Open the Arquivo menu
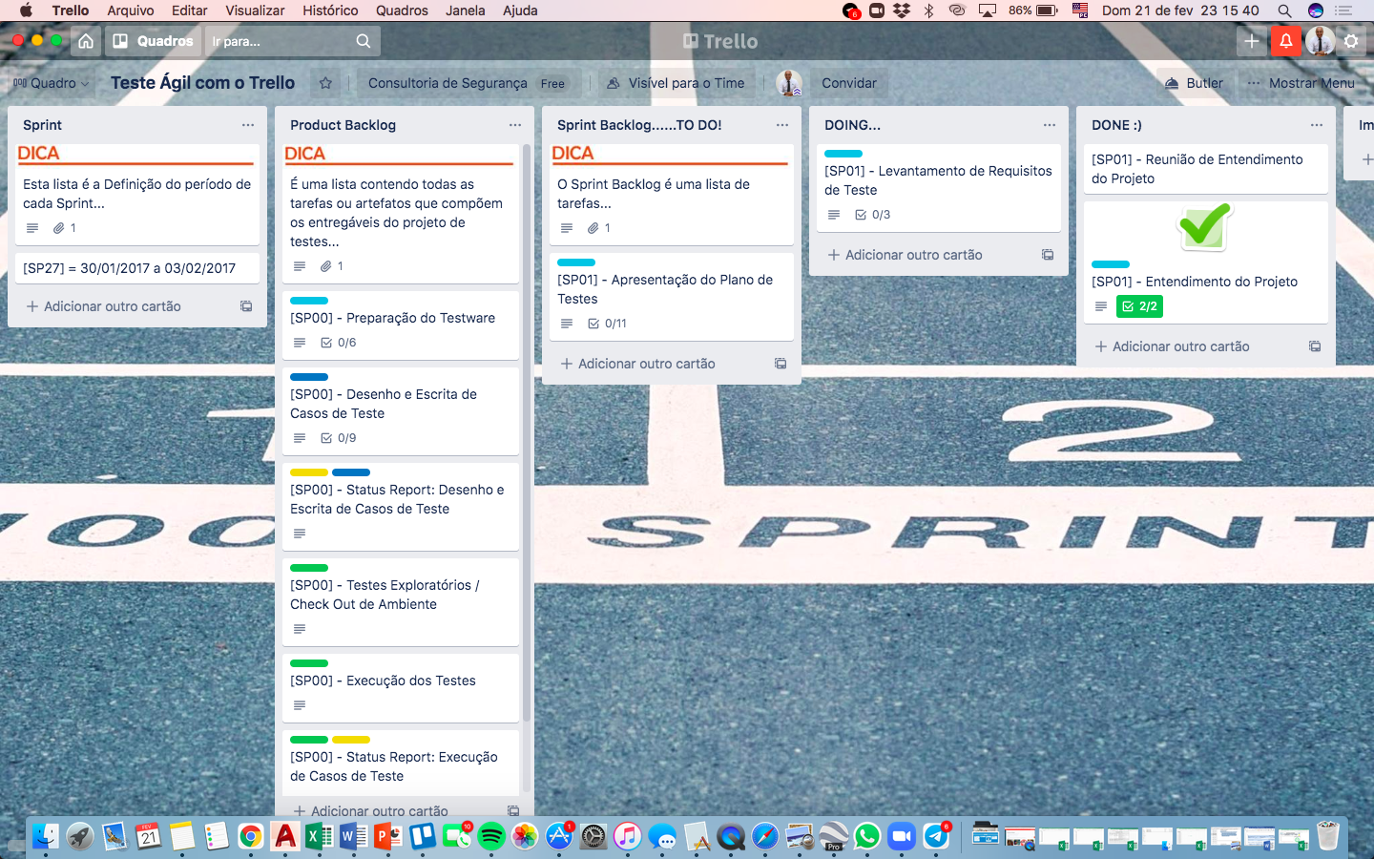The height and width of the screenshot is (859, 1374). 131,10
